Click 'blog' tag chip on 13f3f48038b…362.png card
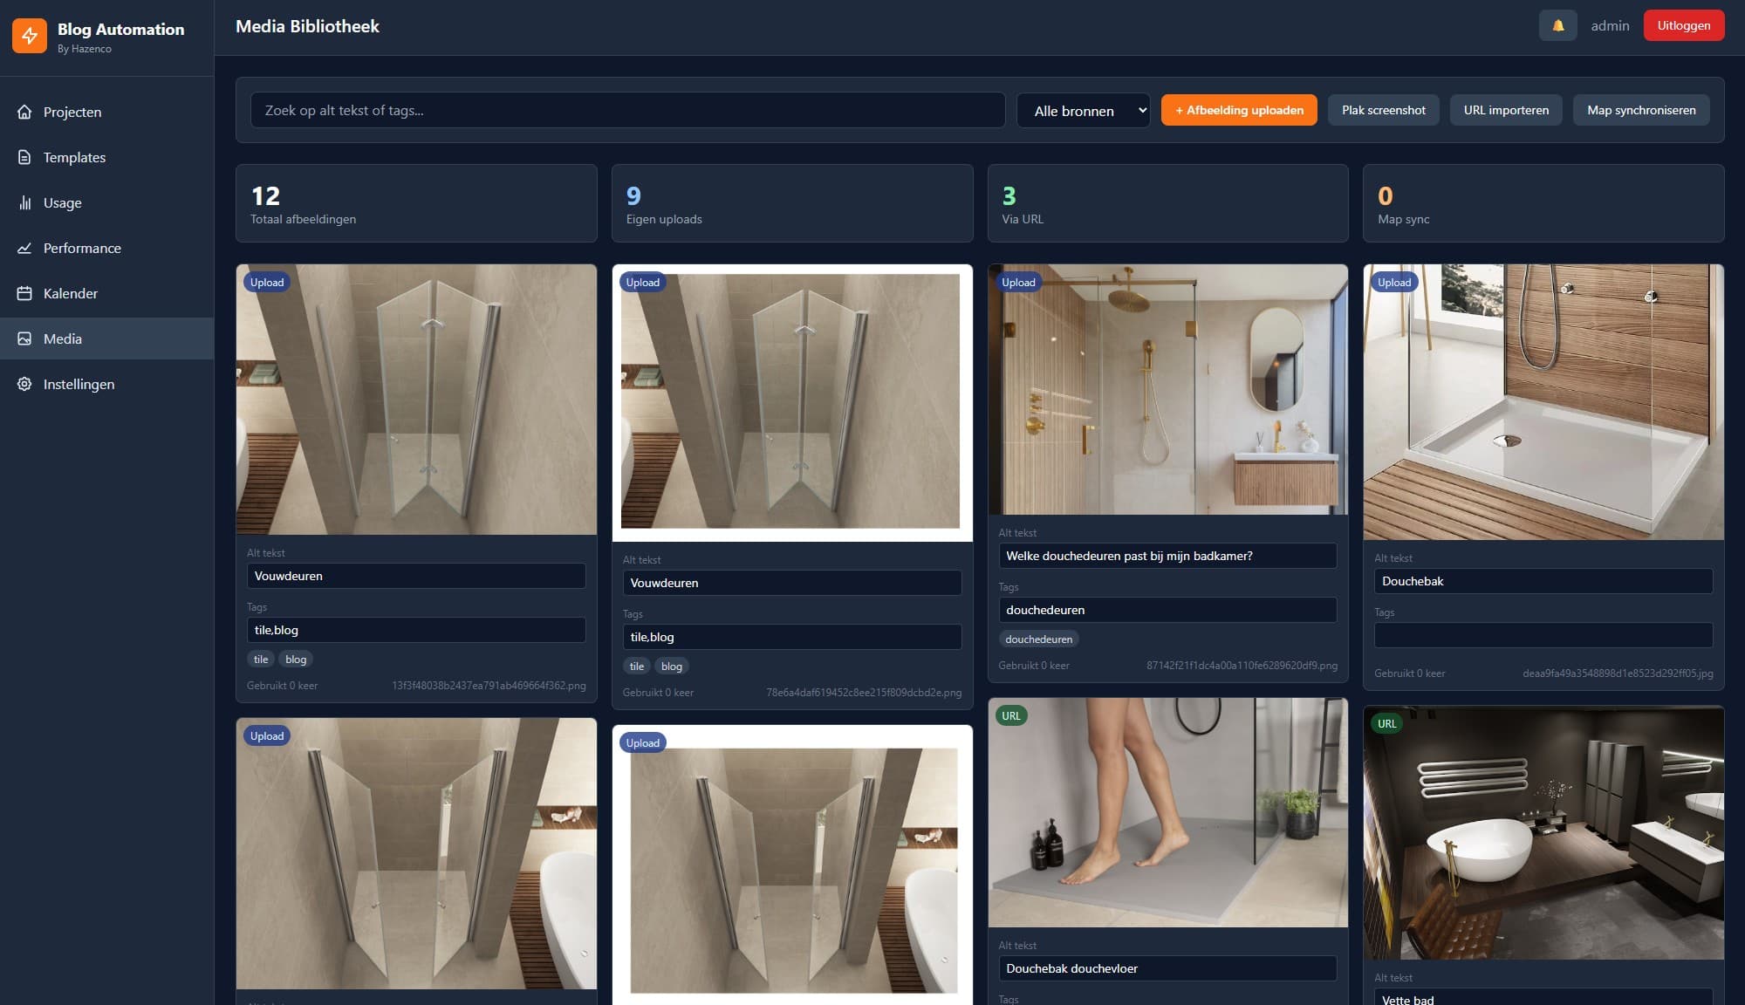This screenshot has height=1005, width=1745. point(296,660)
